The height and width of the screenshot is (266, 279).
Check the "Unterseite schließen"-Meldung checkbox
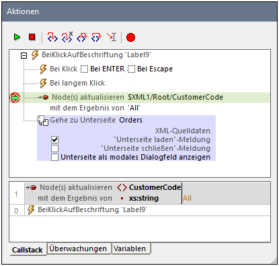pyautogui.click(x=55, y=148)
